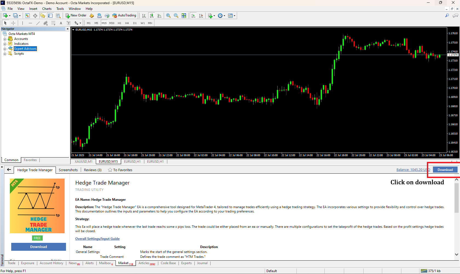
Task: Open Overall Settings/Input Guide link
Action: point(97,239)
